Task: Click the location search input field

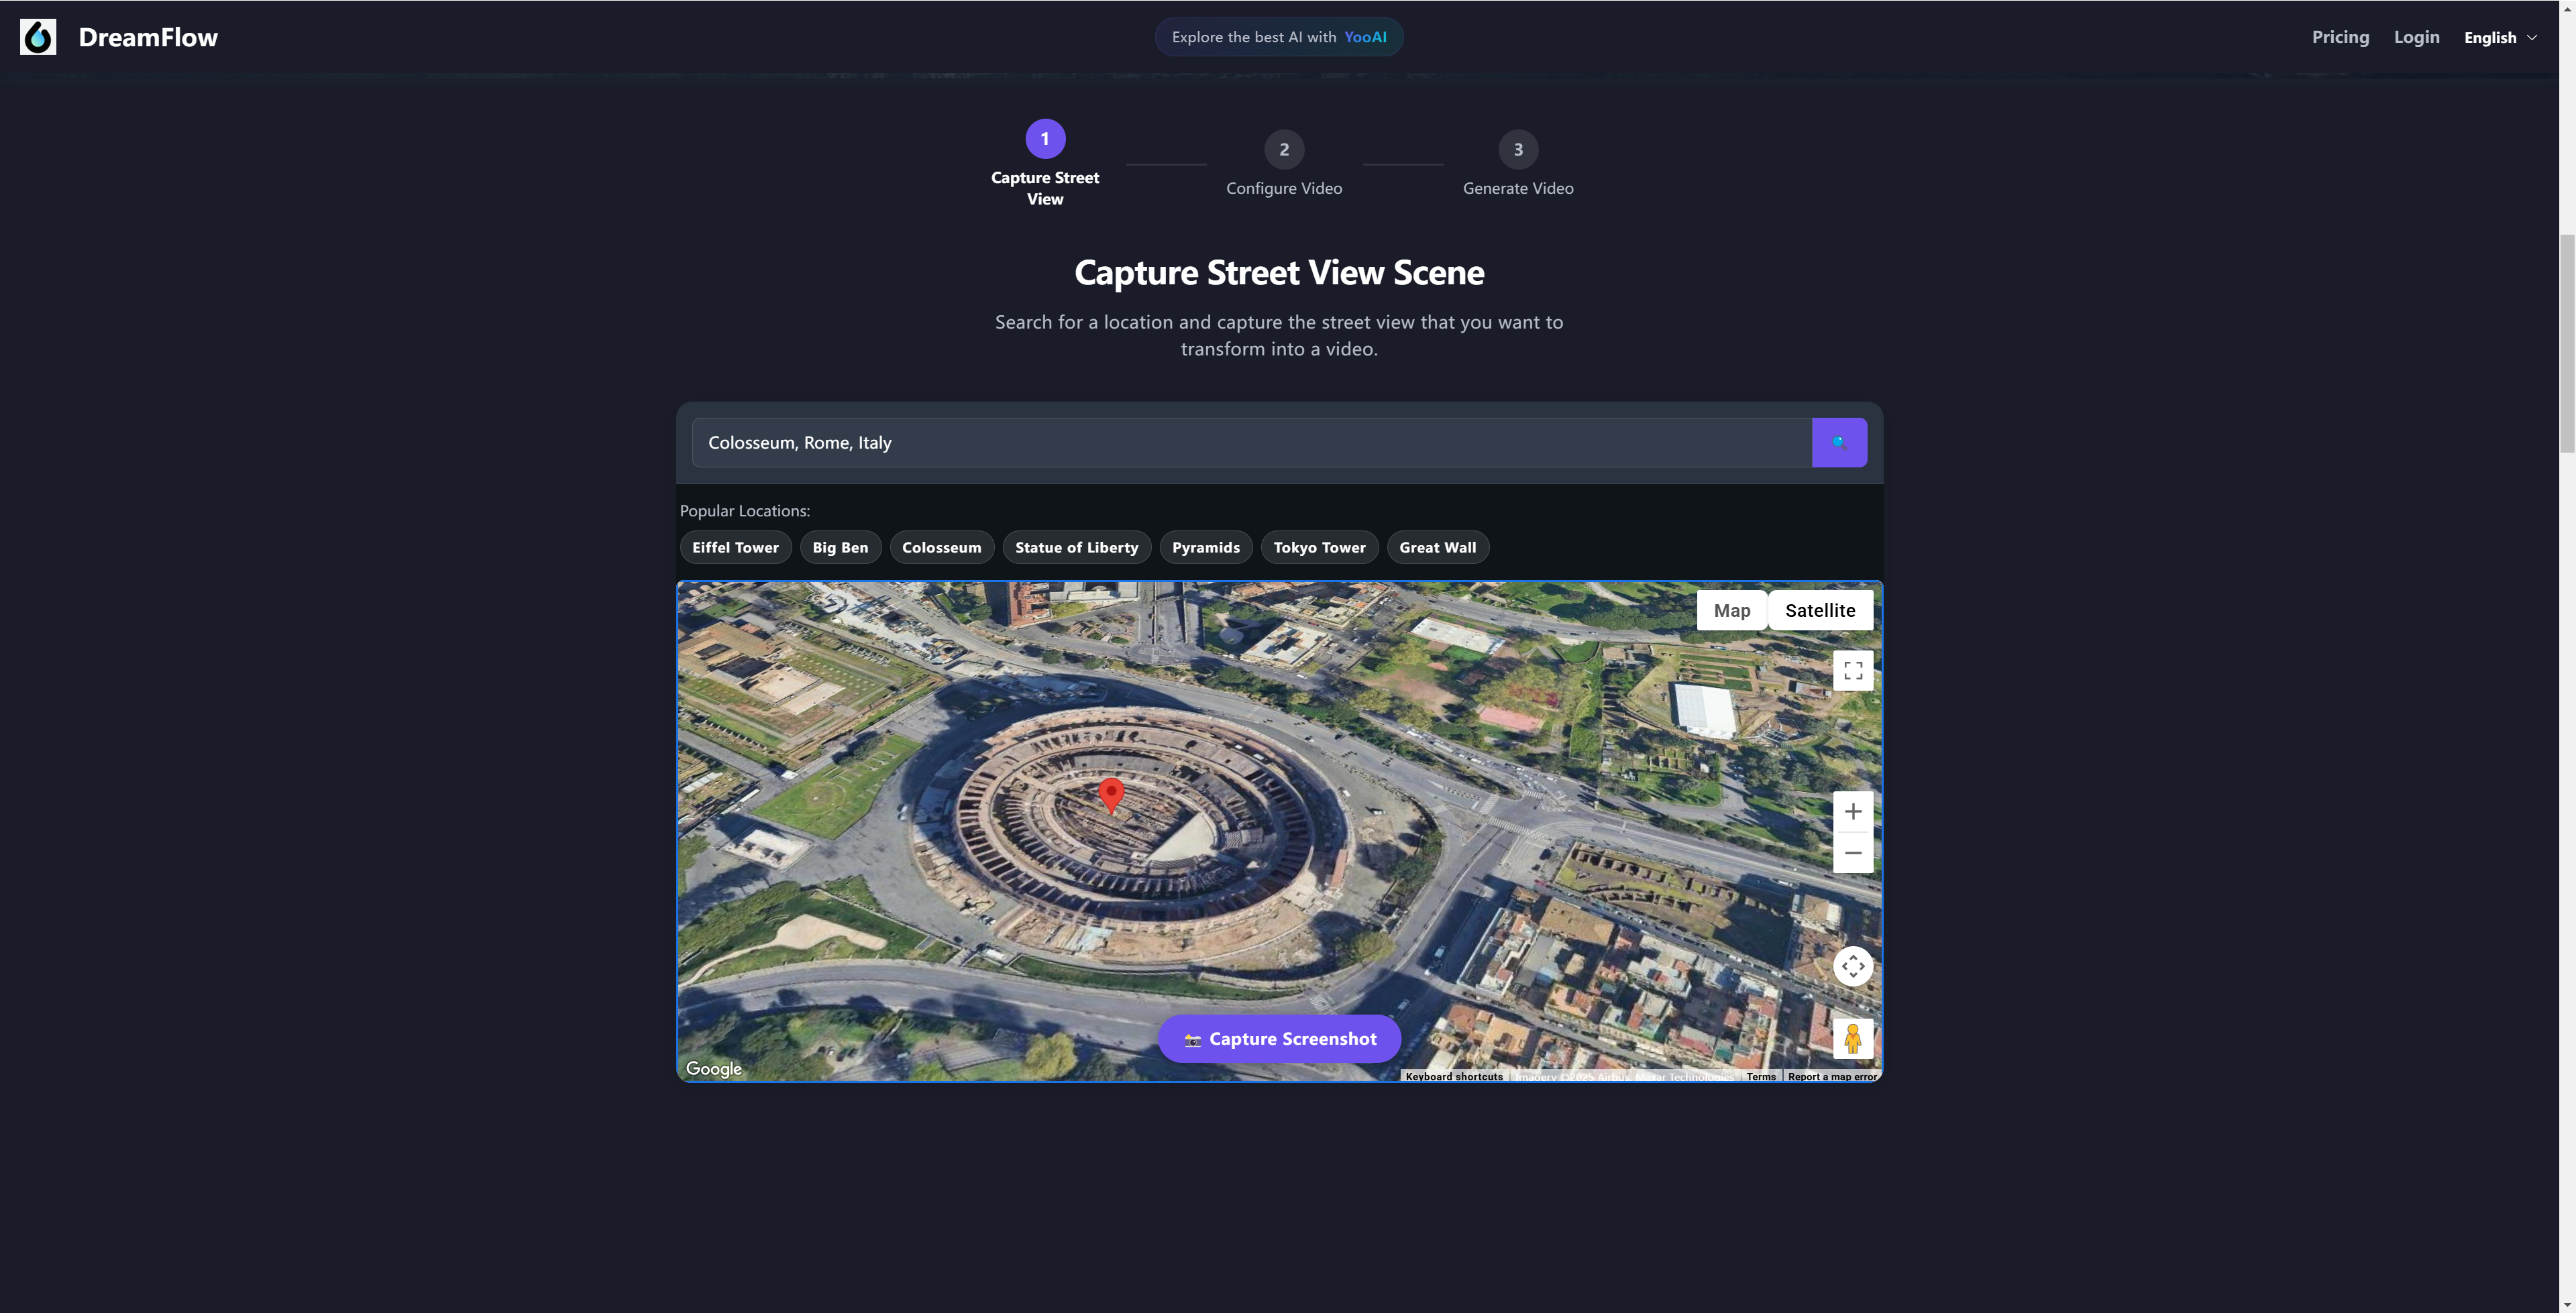Action: 1250,442
